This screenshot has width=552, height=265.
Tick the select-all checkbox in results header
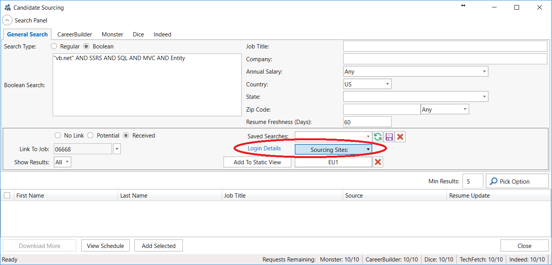click(7, 195)
